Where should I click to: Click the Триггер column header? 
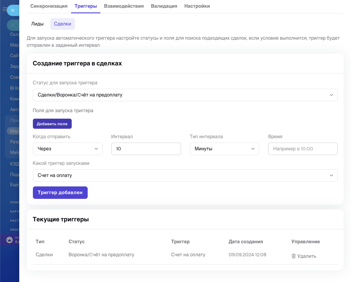[180, 241]
